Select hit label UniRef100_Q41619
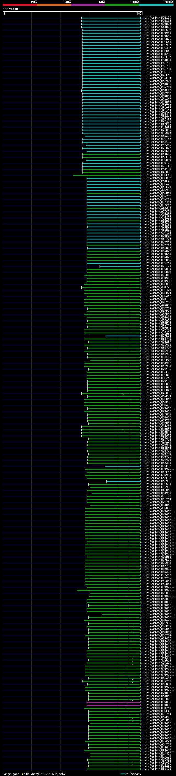The height and width of the screenshot is (776, 176). tap(158, 154)
